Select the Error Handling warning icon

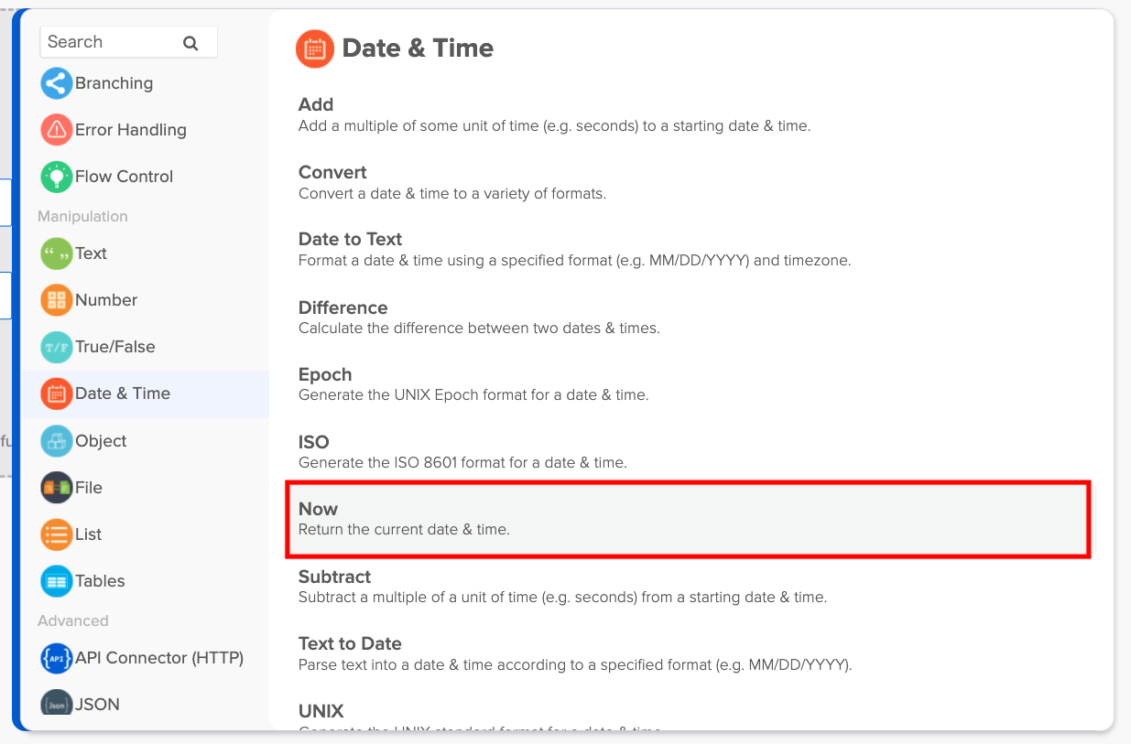[56, 130]
